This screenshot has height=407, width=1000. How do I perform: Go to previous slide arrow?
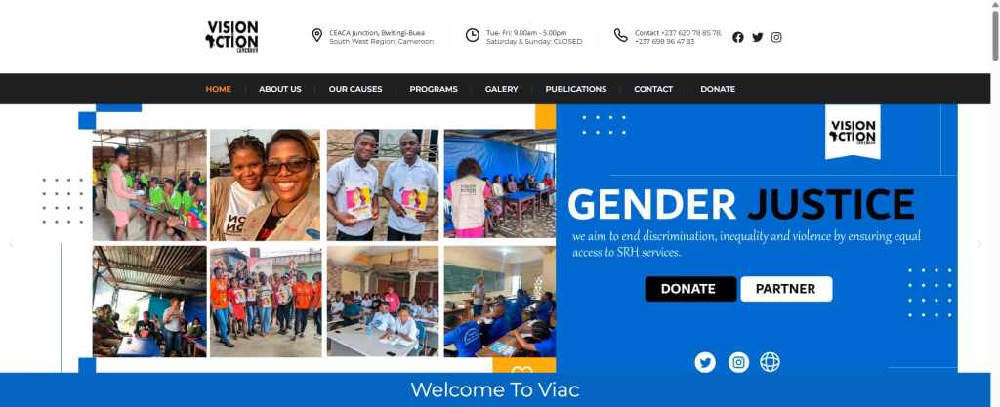click(x=11, y=243)
